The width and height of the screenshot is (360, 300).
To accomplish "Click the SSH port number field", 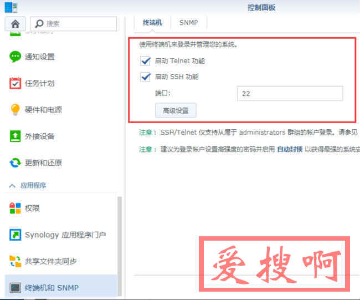I will pyautogui.click(x=289, y=94).
